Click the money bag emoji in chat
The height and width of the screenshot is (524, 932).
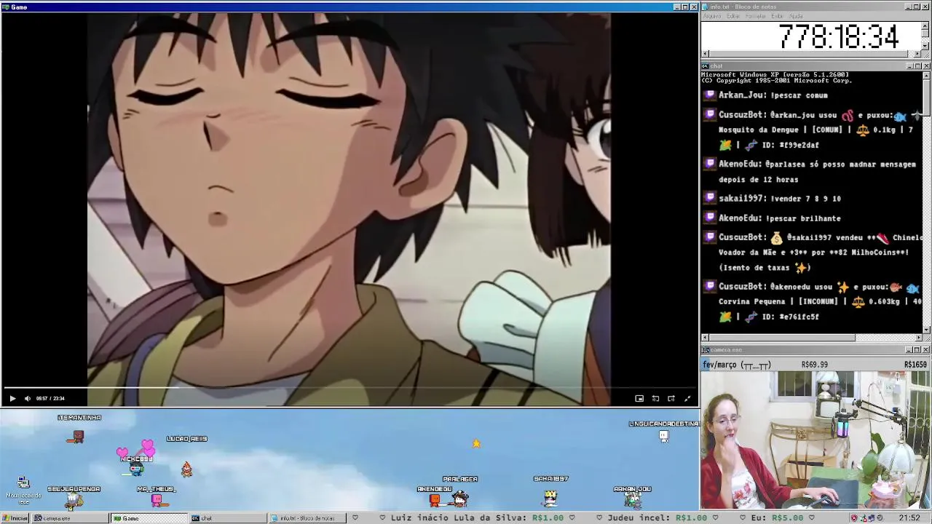(x=776, y=238)
